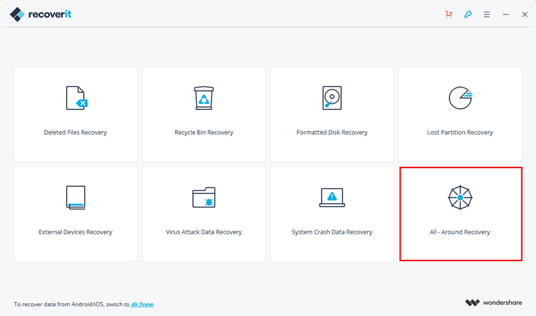Click the Virus Attack folder bug icon

tap(204, 197)
